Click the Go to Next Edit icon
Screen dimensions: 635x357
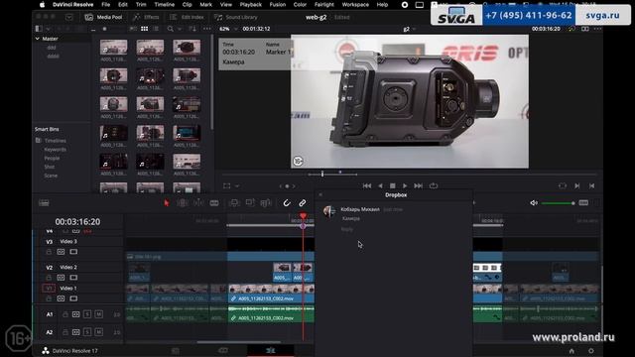click(577, 185)
